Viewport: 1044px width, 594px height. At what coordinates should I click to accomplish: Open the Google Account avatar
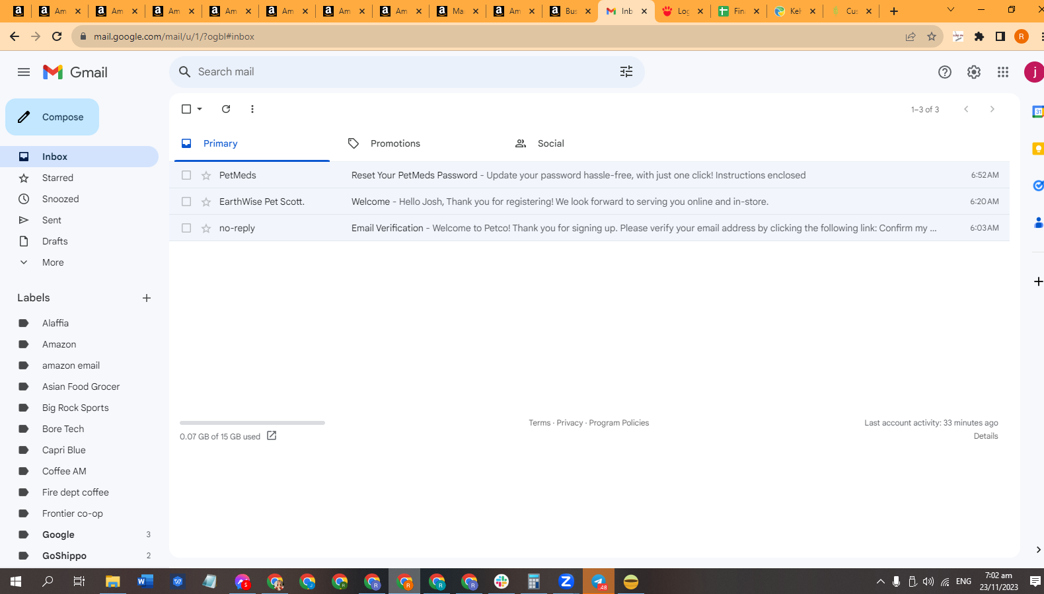[x=1034, y=72]
